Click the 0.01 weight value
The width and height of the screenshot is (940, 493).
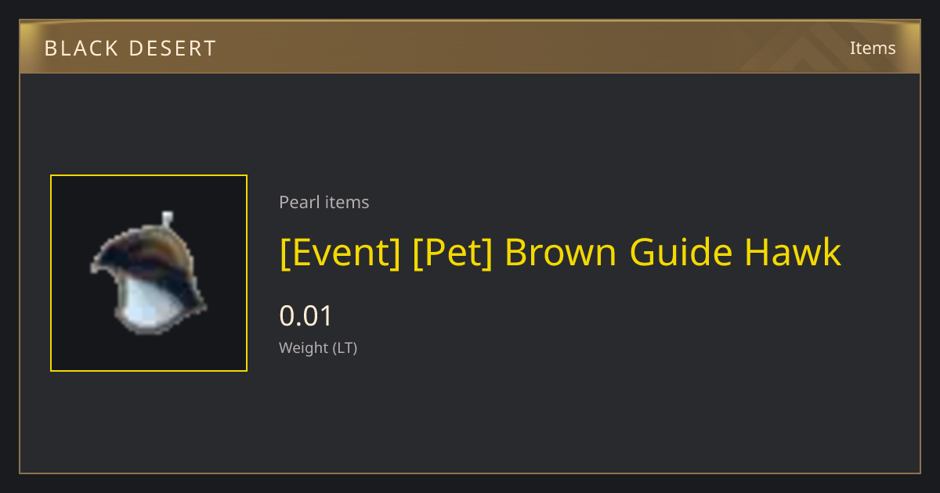[x=306, y=316]
